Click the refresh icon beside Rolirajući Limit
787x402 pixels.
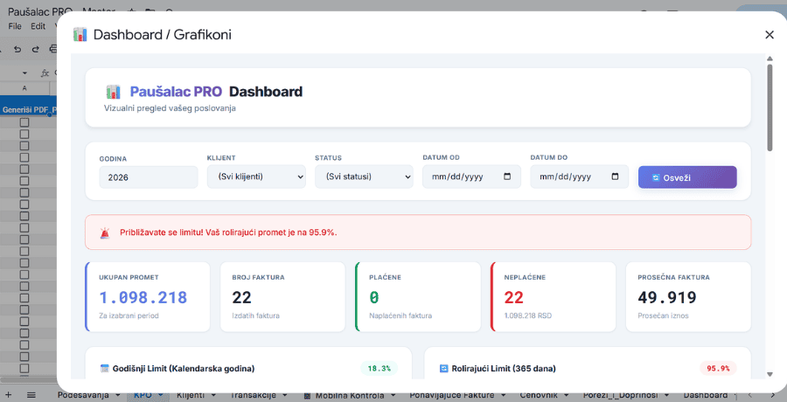(443, 369)
